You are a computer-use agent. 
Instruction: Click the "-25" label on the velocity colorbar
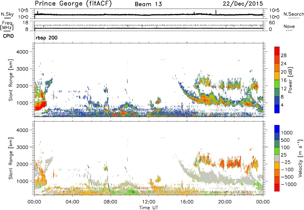tap(286, 162)
